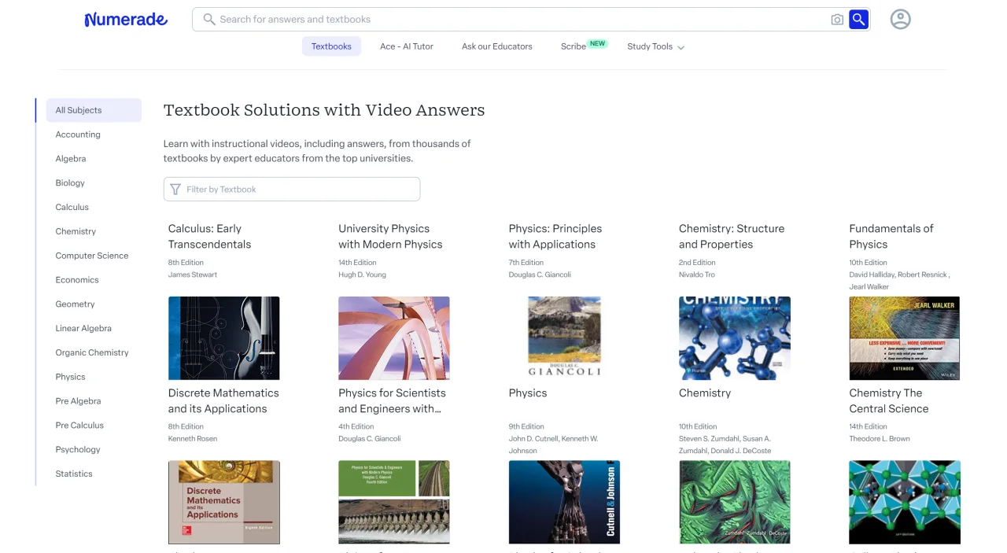Choose Statistics from sidebar subjects
This screenshot has width=1007, height=553.
coord(74,474)
